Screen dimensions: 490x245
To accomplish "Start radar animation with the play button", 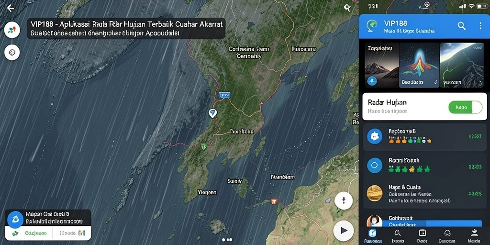I will point(344,231).
